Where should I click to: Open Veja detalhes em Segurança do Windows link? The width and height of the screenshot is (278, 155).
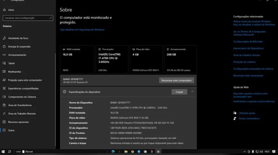coord(82,30)
